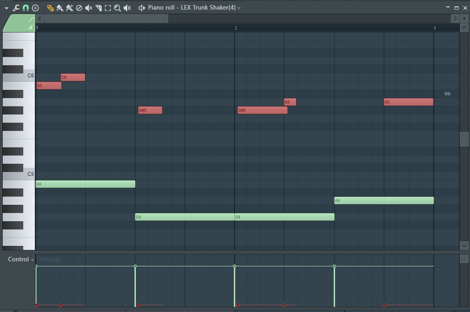The image size is (470, 312).
Task: Toggle the slide switch on the green color tab
Action: pos(31,20)
